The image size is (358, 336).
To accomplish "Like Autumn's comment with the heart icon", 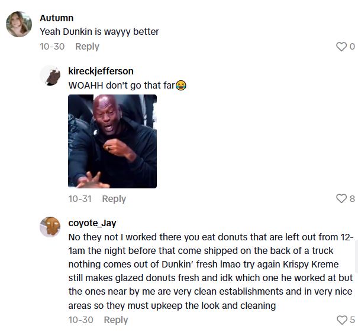I will [341, 47].
